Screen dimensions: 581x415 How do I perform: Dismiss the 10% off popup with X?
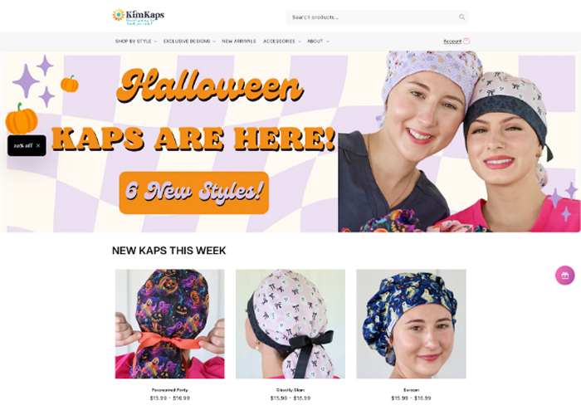pyautogui.click(x=38, y=145)
